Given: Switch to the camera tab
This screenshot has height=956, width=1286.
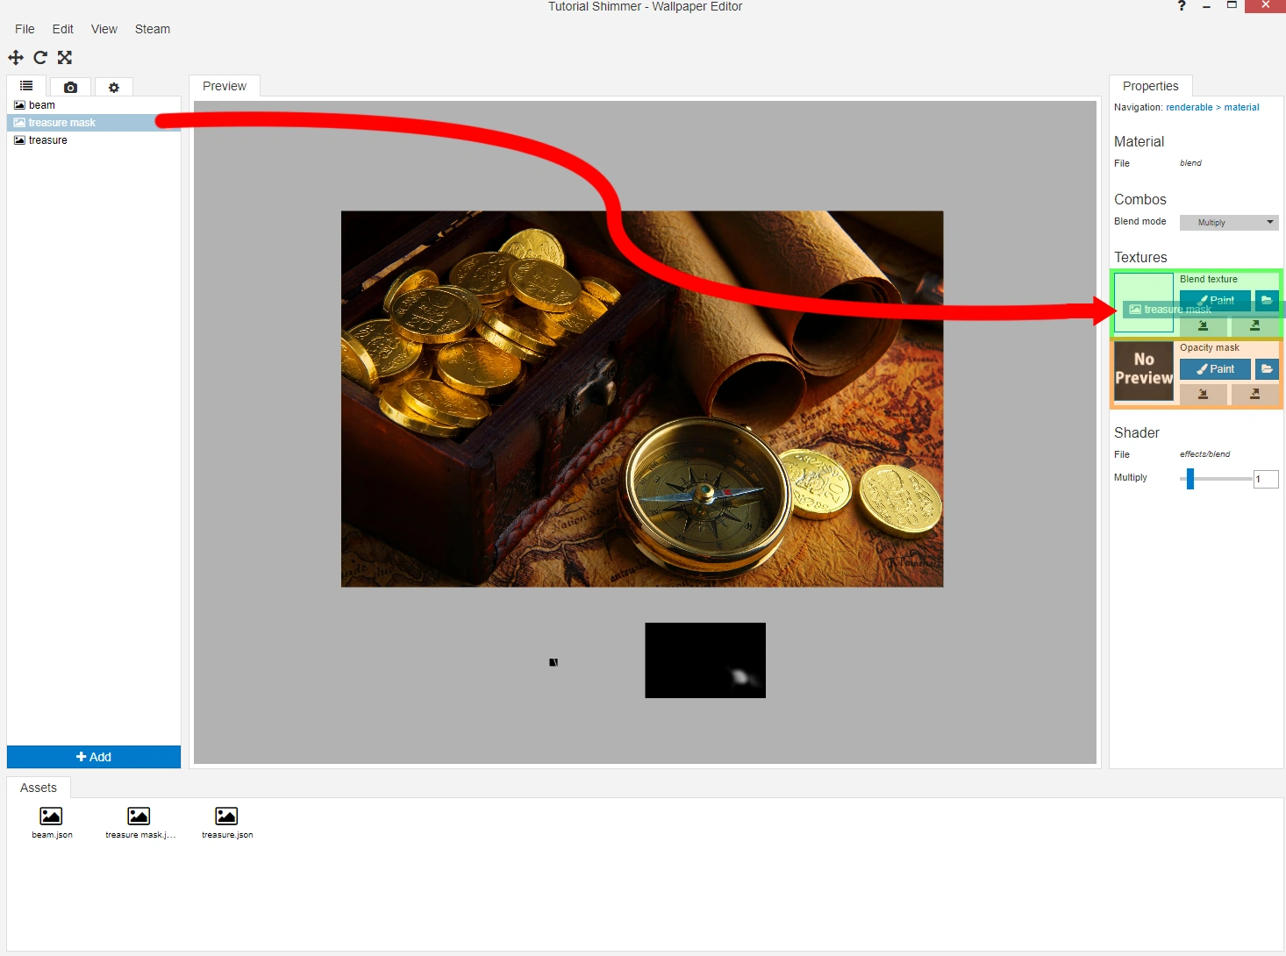Looking at the screenshot, I should coord(70,87).
